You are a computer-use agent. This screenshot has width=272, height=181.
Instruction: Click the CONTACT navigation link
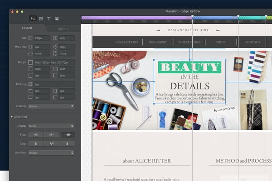(252, 42)
